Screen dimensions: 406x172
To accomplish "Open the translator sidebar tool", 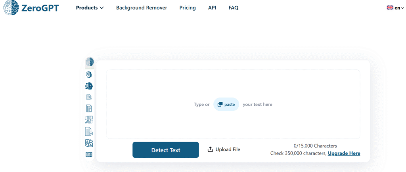I will (89, 143).
